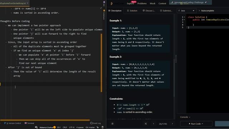Viewport: 229px width, 129px height.
Task: Click the Run Code button
Action: pos(196,124)
